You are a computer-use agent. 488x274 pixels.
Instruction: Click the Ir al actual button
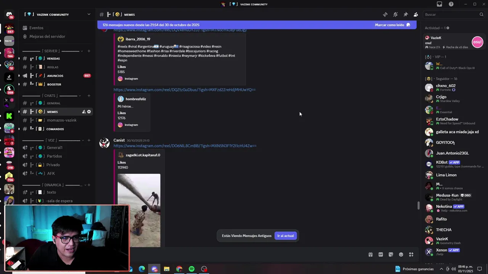click(286, 236)
